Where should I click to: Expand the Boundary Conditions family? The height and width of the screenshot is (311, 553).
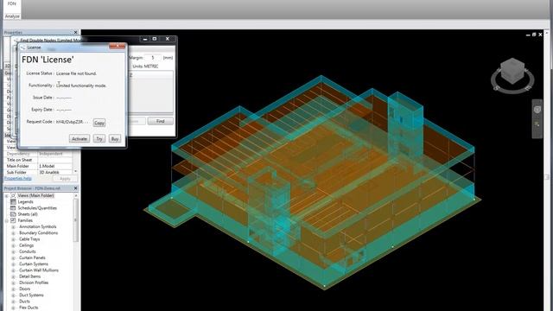pyautogui.click(x=14, y=233)
